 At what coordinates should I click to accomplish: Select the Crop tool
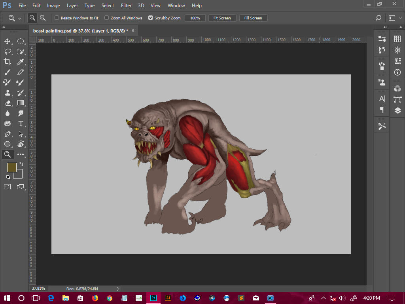pos(8,62)
